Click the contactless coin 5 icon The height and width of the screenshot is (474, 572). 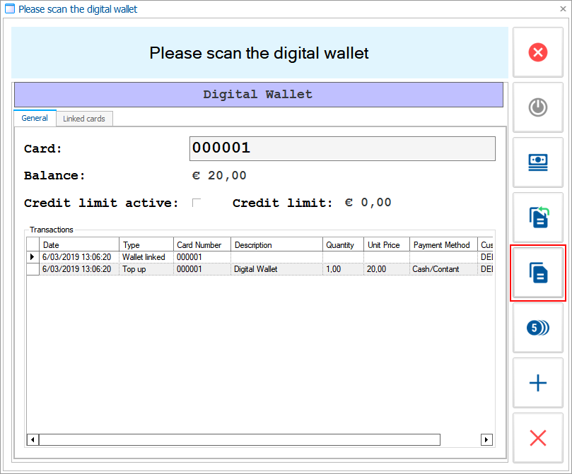pos(537,328)
